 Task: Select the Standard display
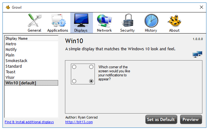(x=31, y=66)
